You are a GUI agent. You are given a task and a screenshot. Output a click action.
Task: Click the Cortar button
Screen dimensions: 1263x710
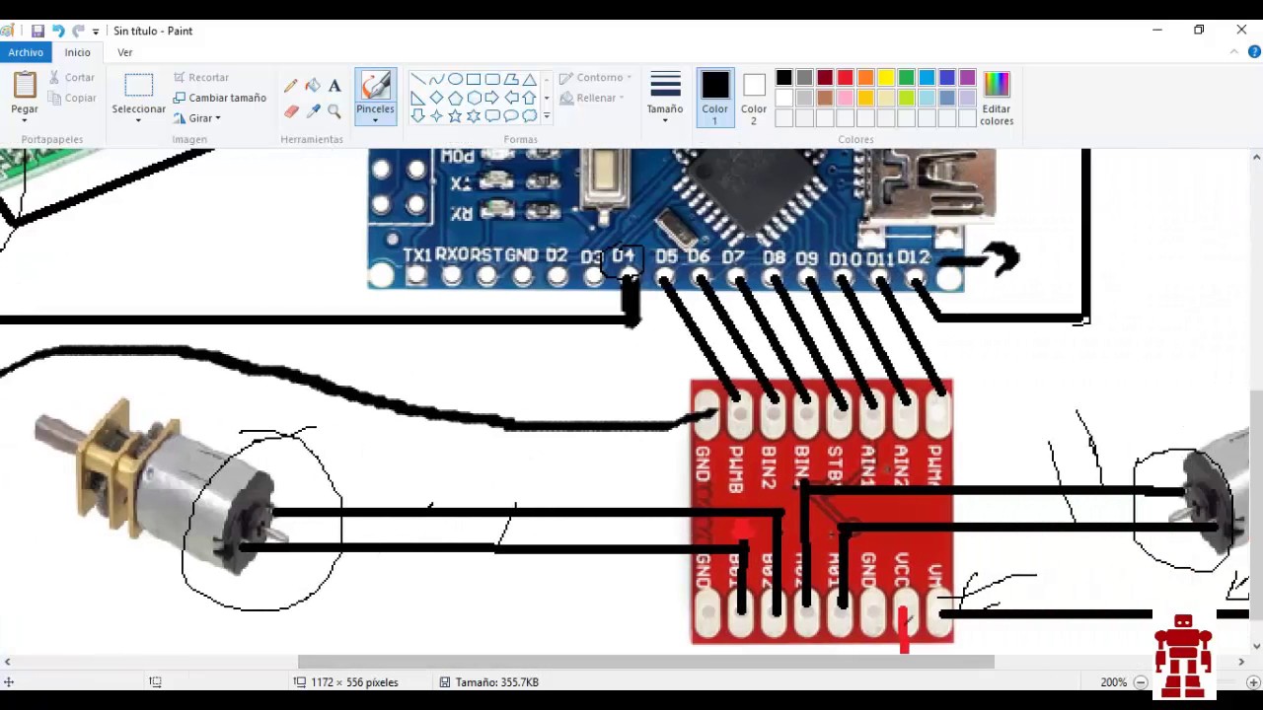pos(71,78)
